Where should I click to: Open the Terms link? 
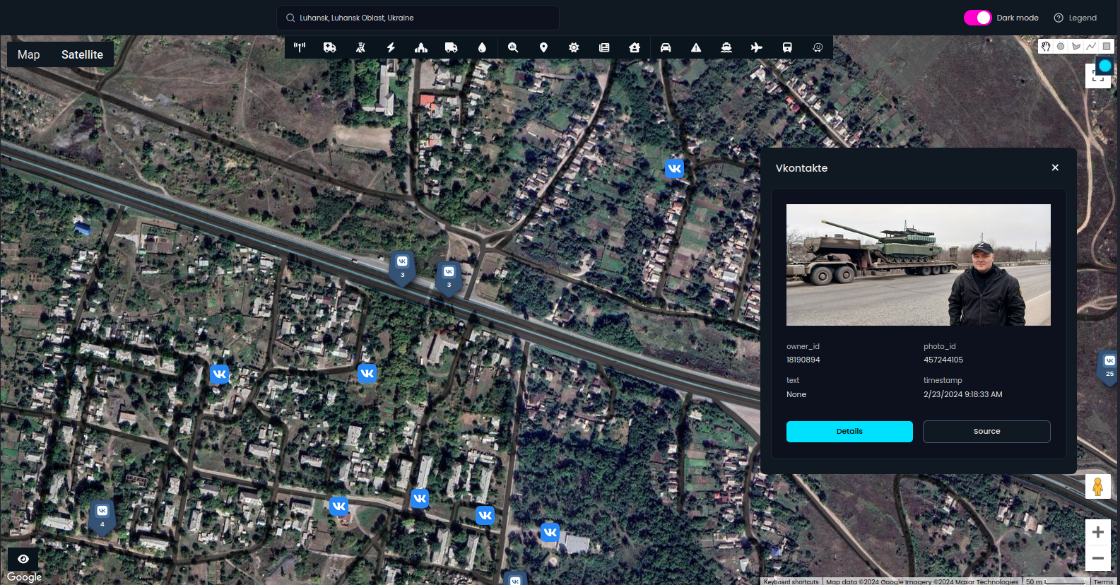(x=1104, y=581)
